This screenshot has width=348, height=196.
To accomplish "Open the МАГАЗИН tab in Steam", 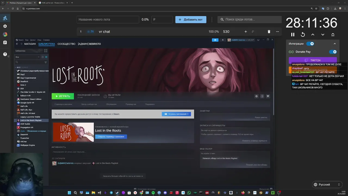I will click(x=30, y=44).
